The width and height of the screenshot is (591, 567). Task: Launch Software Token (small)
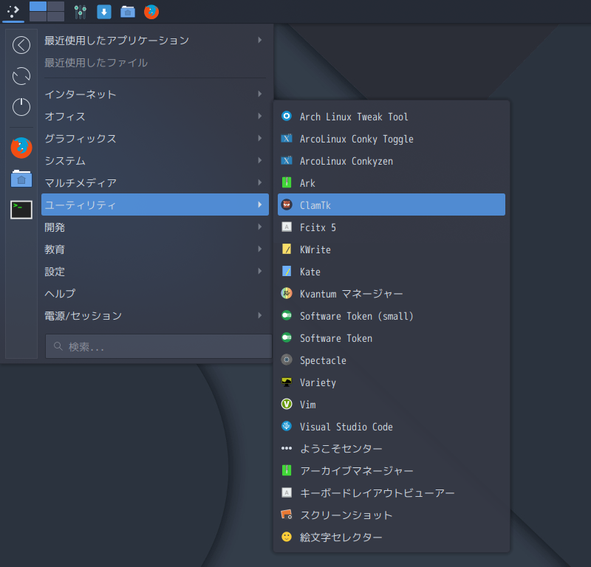coord(392,316)
